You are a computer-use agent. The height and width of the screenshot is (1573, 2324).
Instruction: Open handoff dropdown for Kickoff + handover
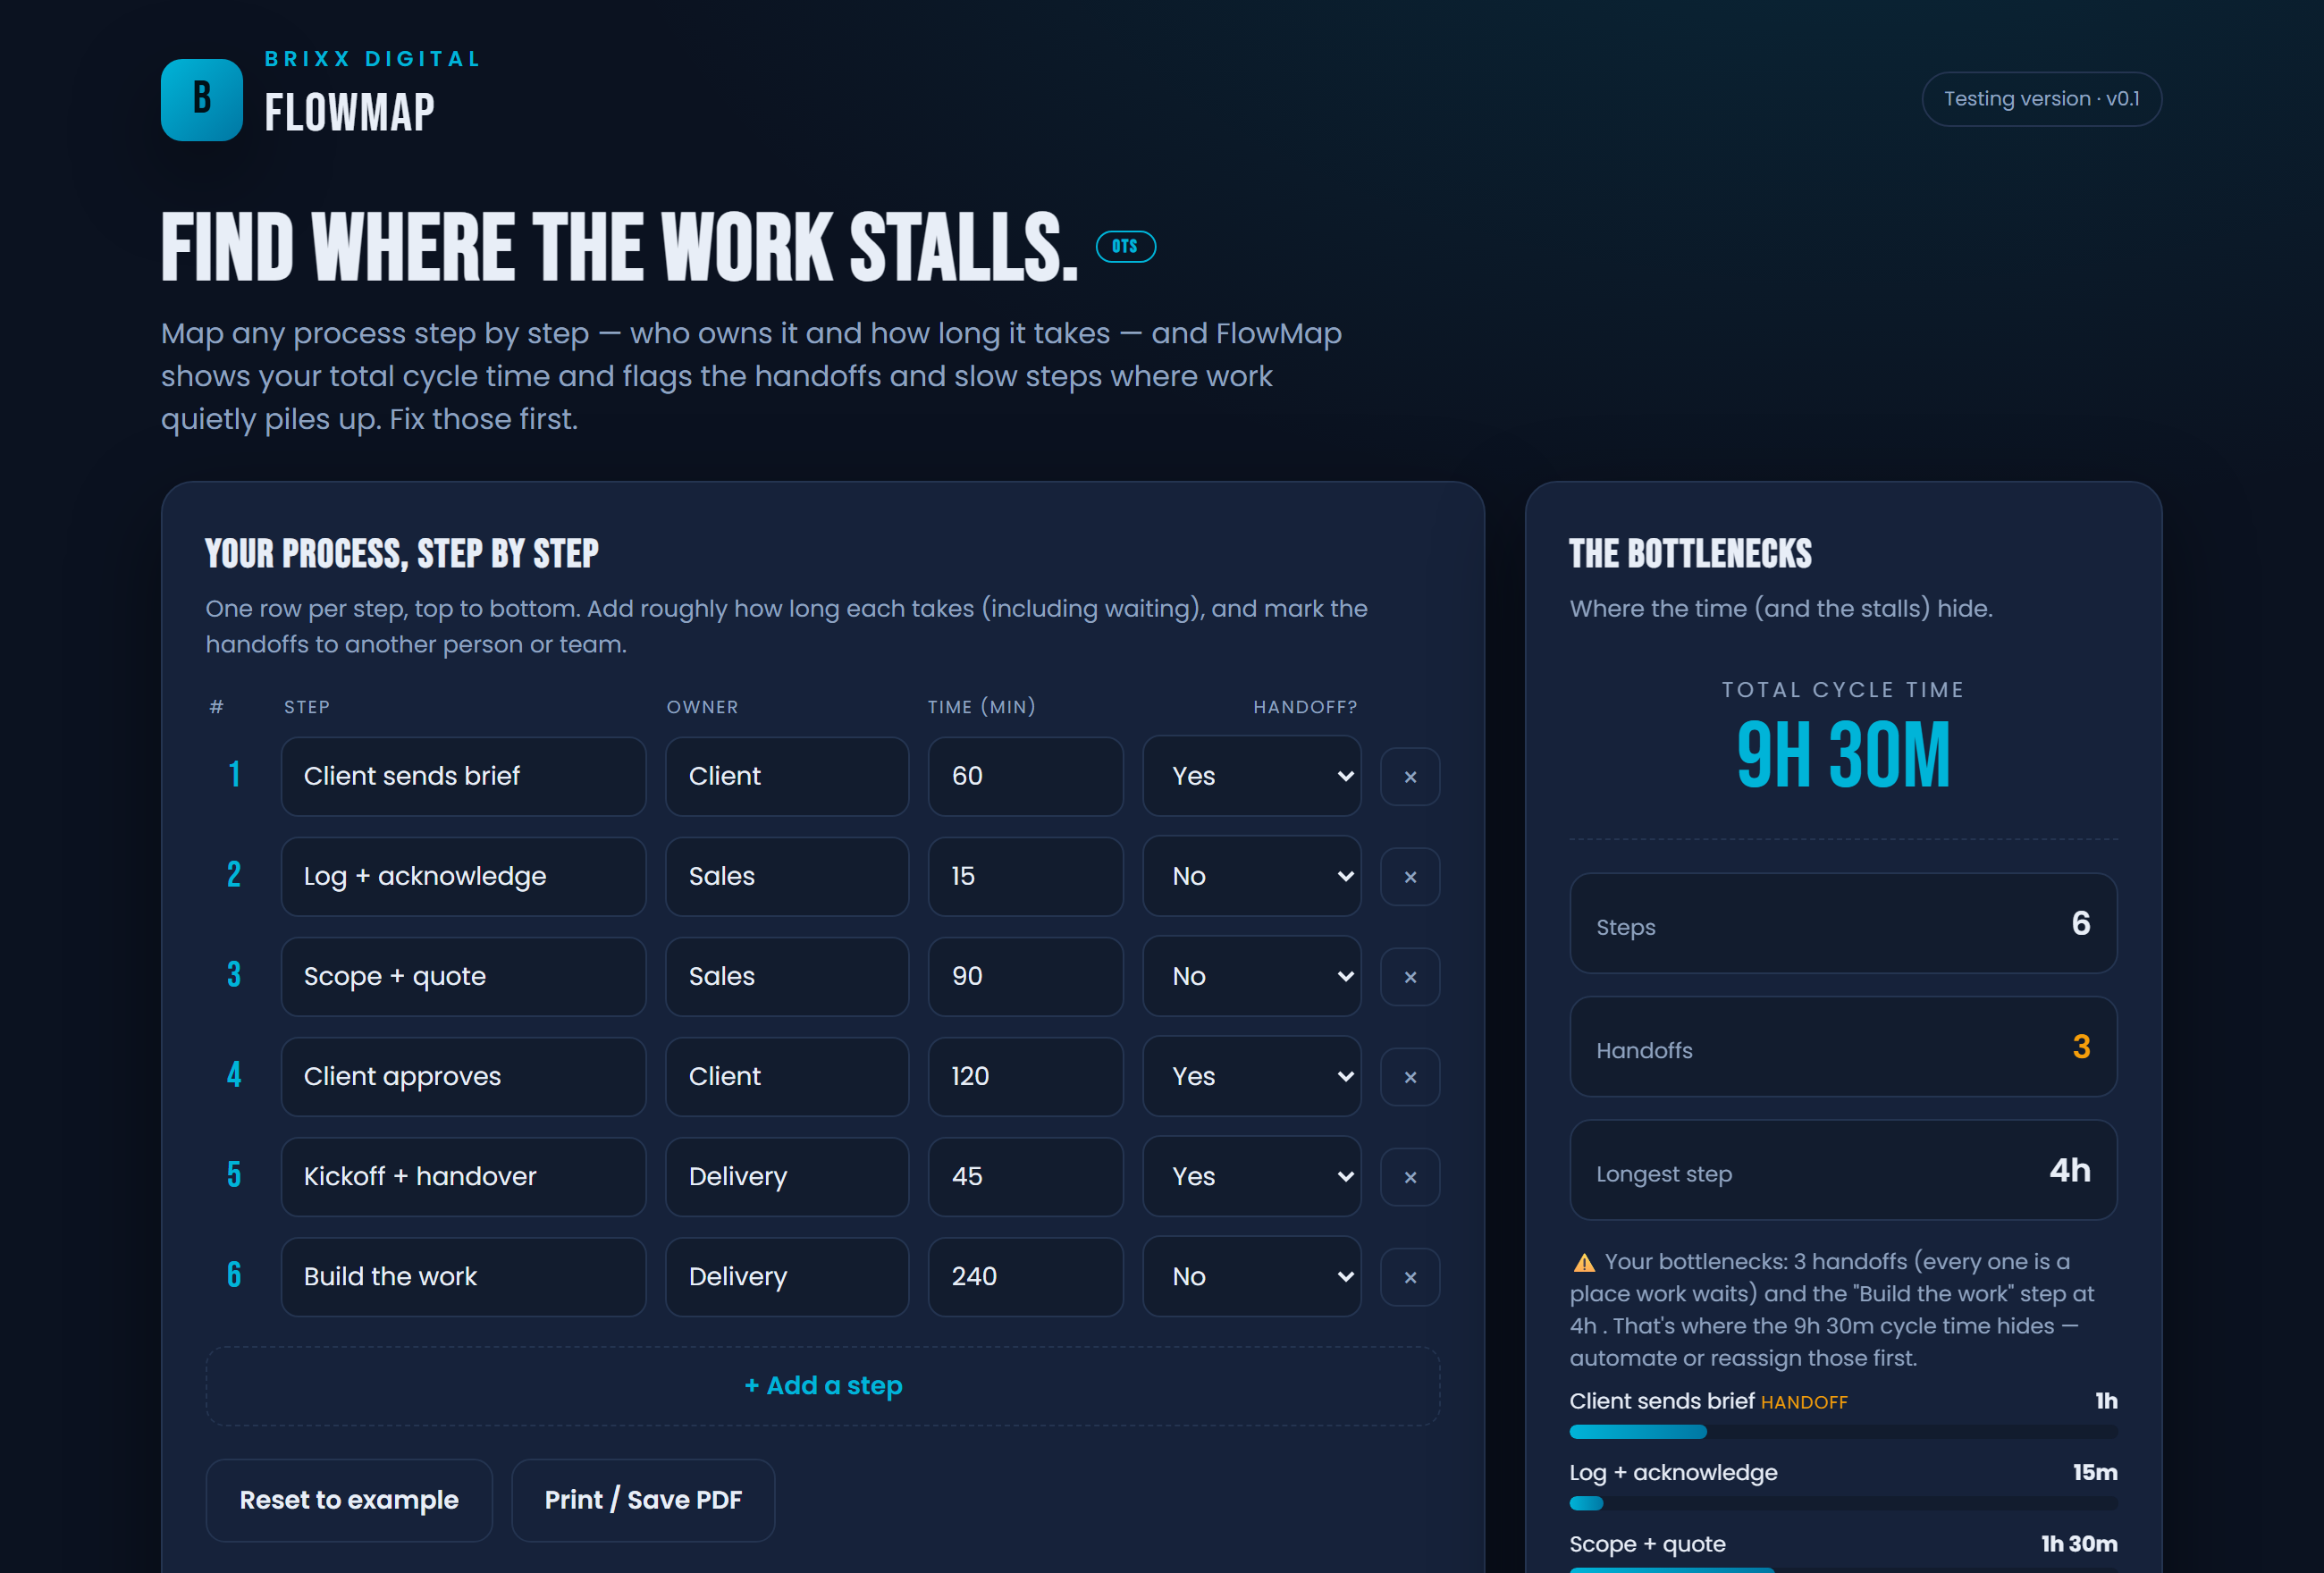tap(1251, 1176)
